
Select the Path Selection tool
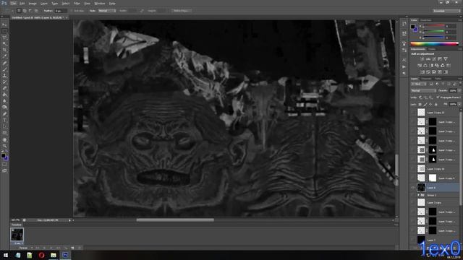tap(4, 127)
